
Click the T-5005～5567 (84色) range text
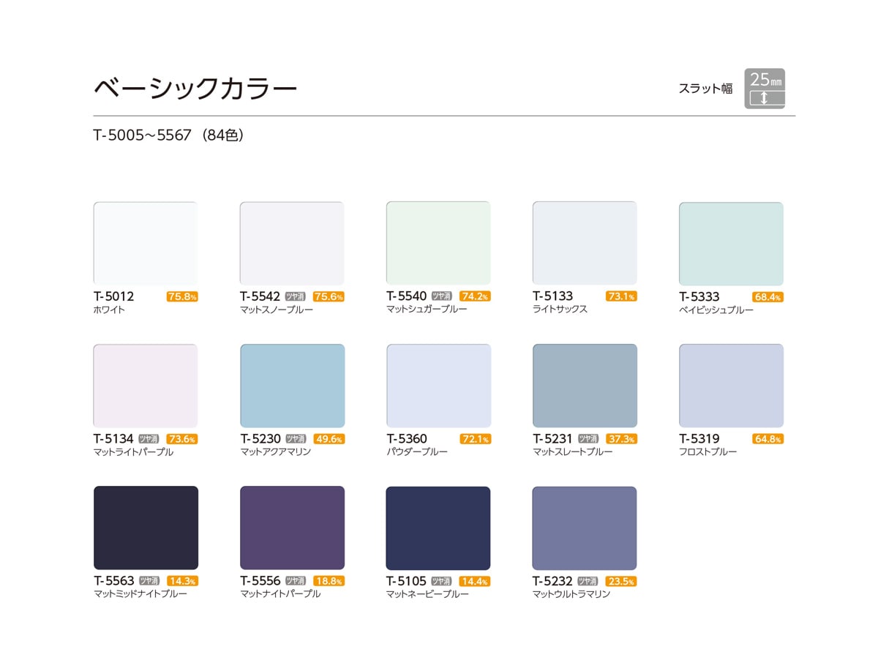[x=168, y=135]
